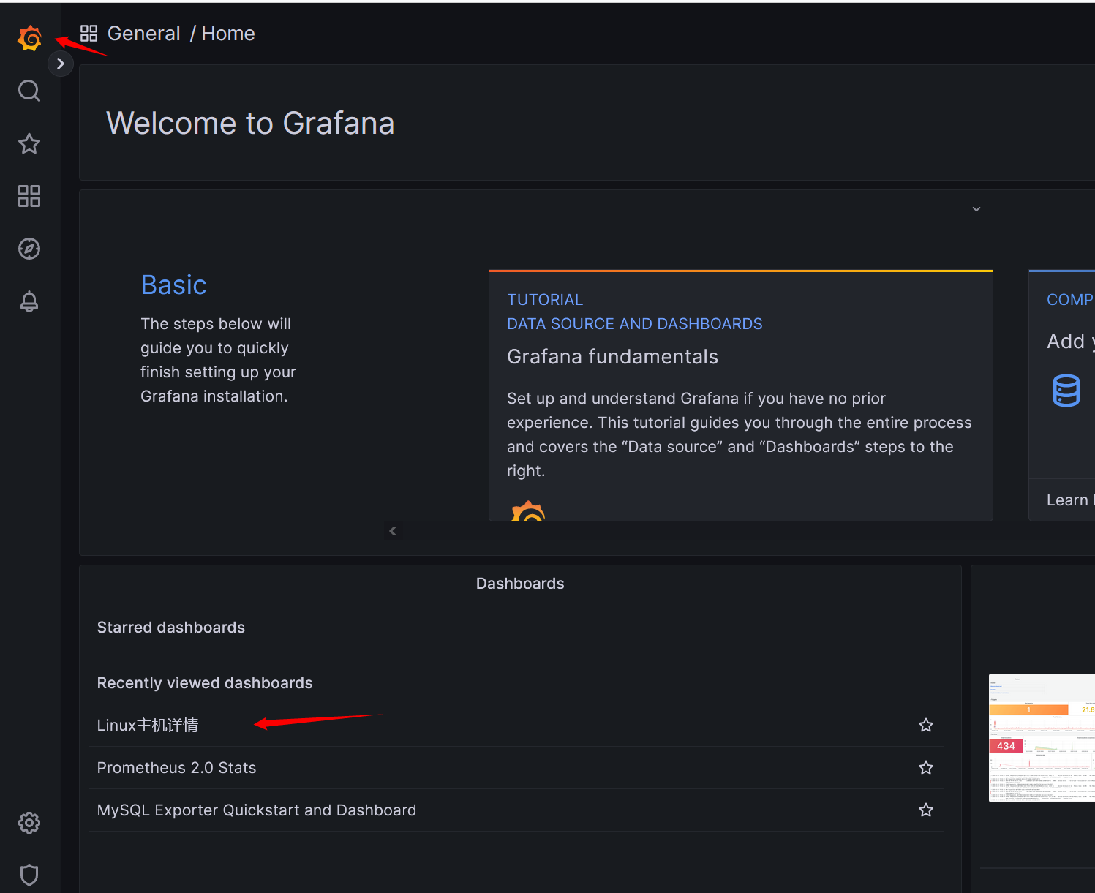Open the dashboard search icon
Screen dimensions: 1095x893
[29, 91]
